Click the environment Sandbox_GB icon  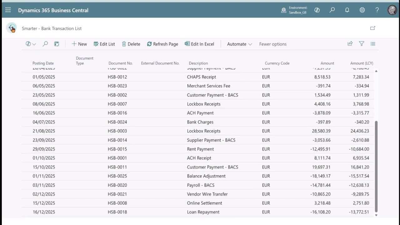[284, 10]
